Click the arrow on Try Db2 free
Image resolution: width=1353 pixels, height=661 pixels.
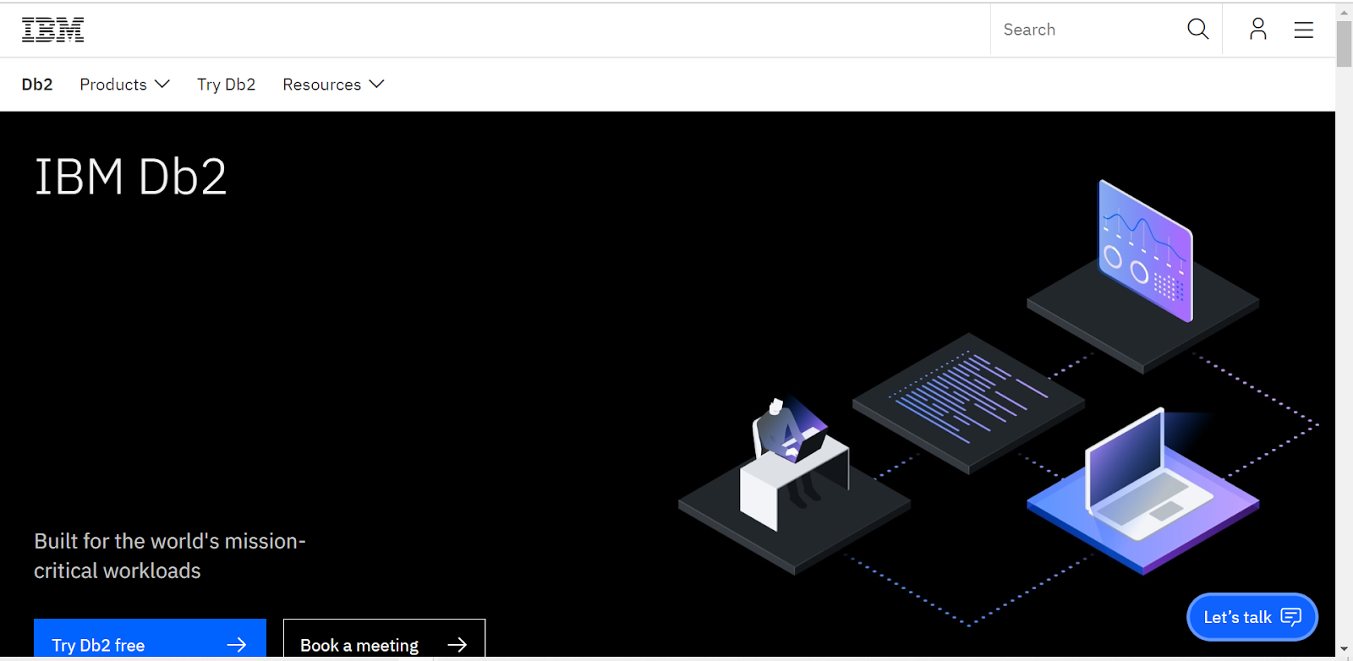coord(237,645)
